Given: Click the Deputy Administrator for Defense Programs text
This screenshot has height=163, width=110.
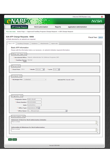Looking at the screenshot, I should (x=43, y=57).
